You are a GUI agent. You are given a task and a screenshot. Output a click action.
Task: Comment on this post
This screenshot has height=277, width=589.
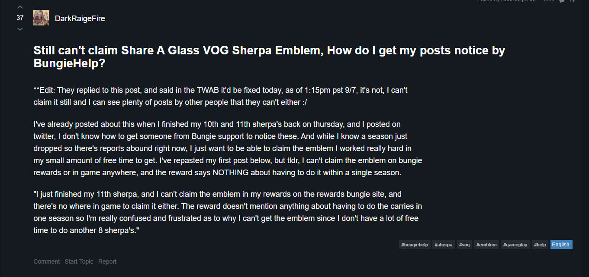[47, 261]
